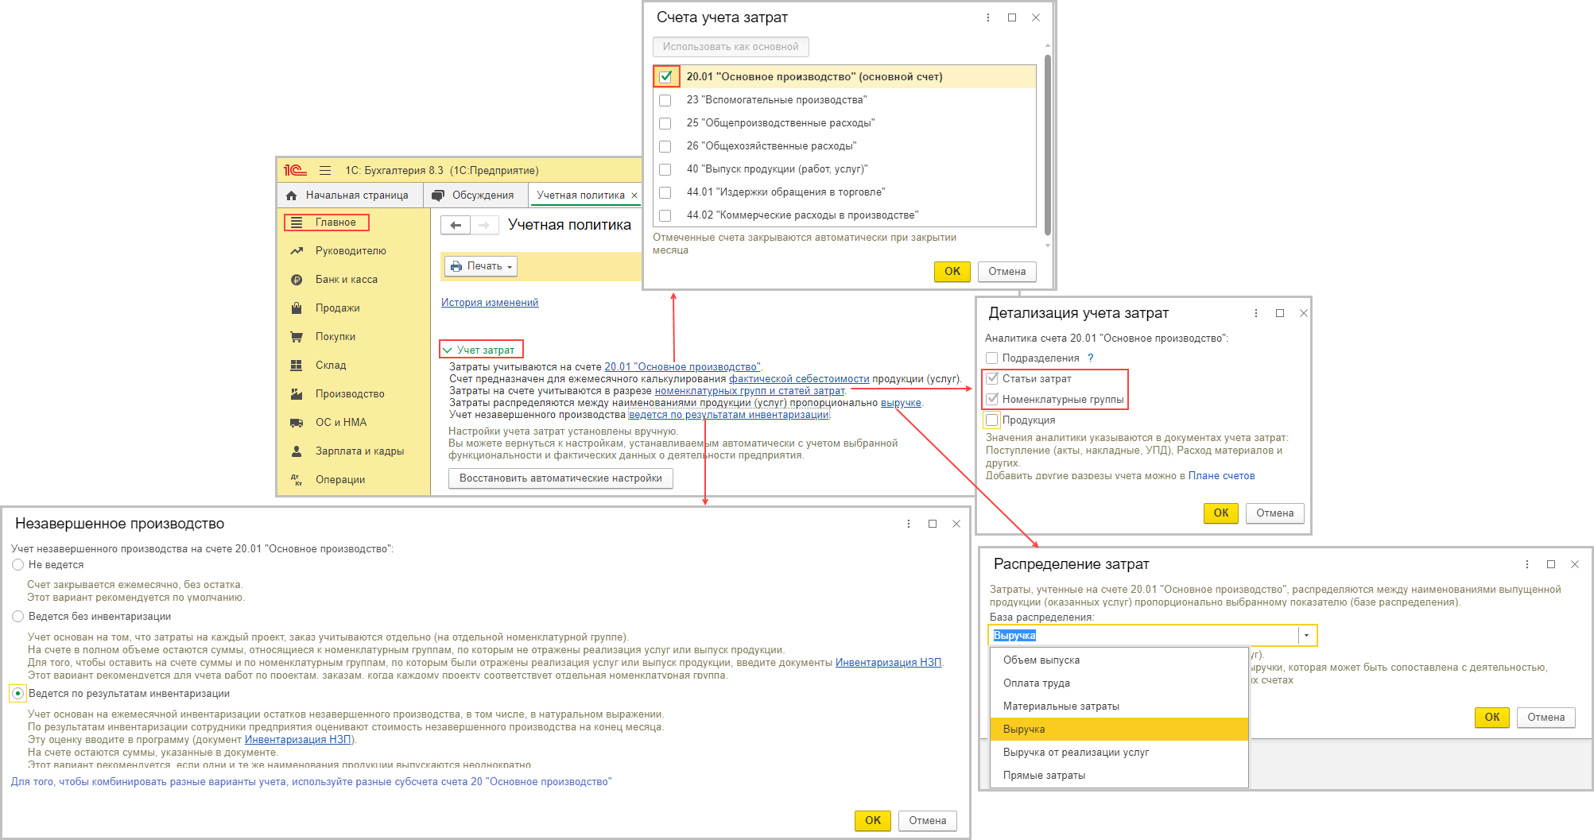This screenshot has height=840, width=1594.
Task: Check account 26 Общехозяйственные расходы
Action: tap(665, 146)
